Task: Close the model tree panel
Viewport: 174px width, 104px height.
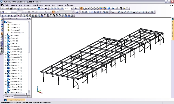Action: click(30, 19)
